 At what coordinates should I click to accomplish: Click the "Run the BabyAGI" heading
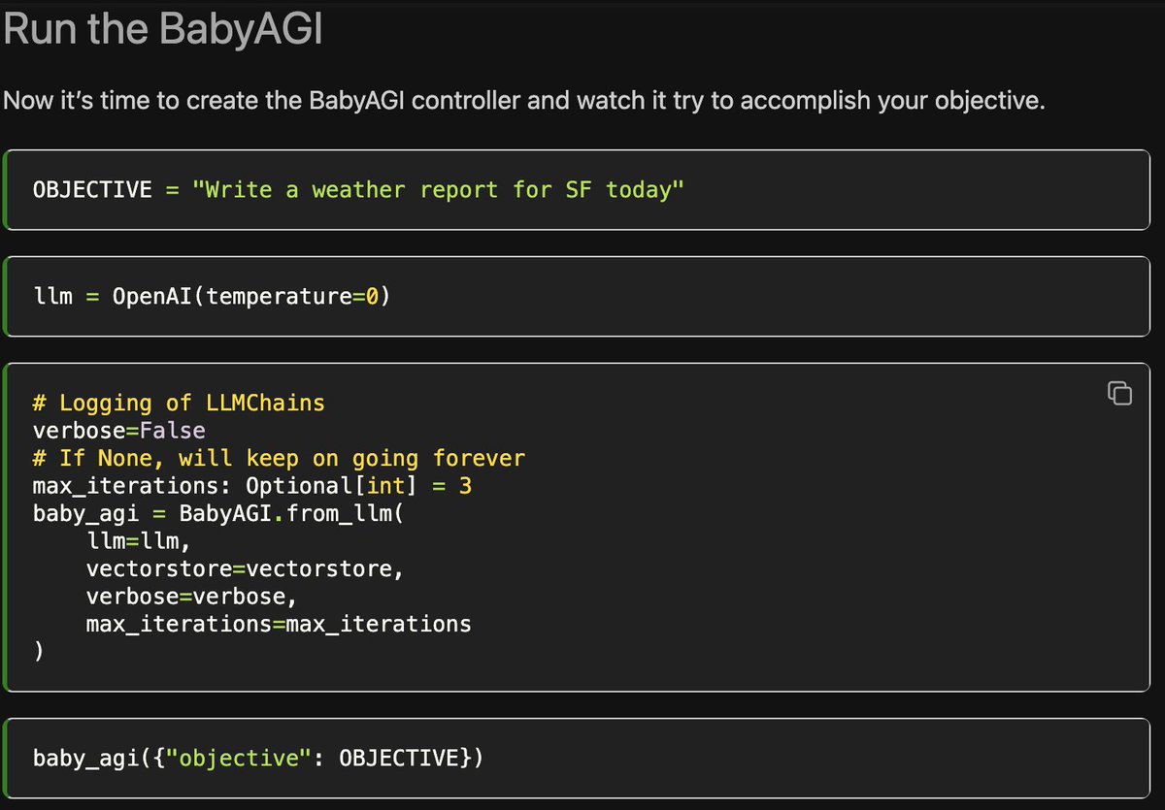click(163, 29)
